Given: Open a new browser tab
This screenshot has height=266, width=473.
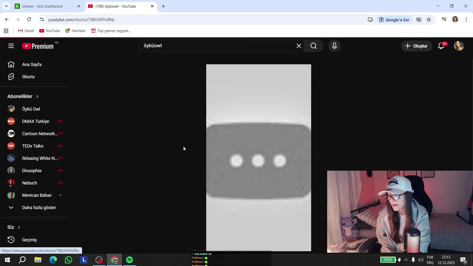Looking at the screenshot, I should pyautogui.click(x=163, y=6).
